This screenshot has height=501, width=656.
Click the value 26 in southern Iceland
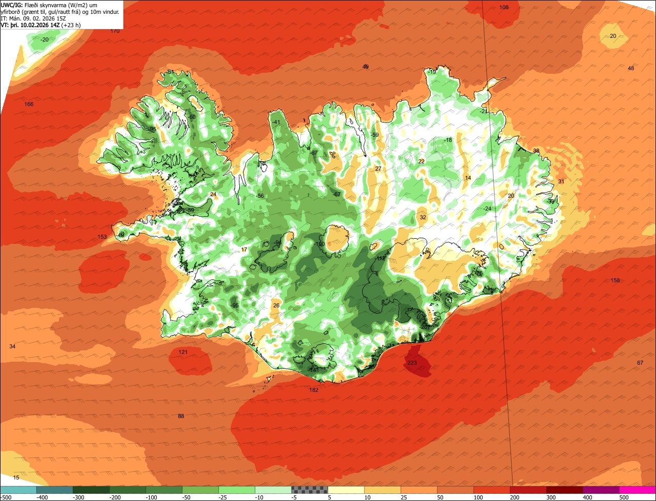[276, 305]
